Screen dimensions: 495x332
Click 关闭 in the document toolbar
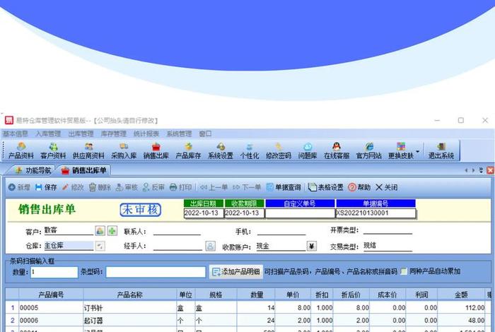(386, 187)
